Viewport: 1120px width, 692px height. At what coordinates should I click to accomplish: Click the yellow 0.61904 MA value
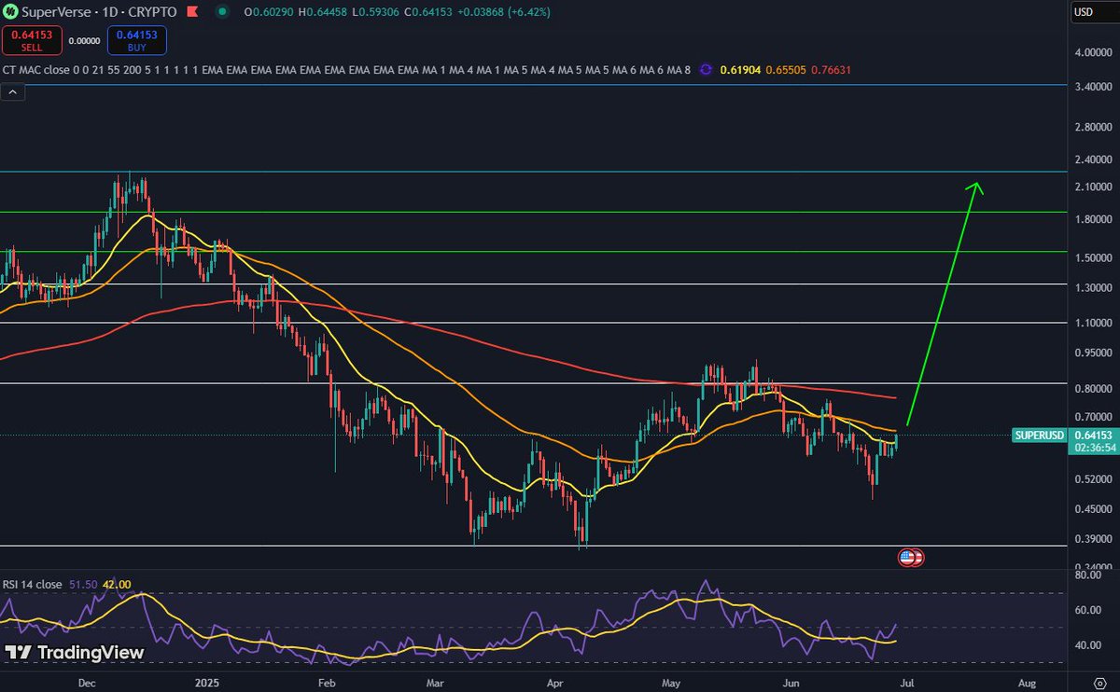coord(740,70)
